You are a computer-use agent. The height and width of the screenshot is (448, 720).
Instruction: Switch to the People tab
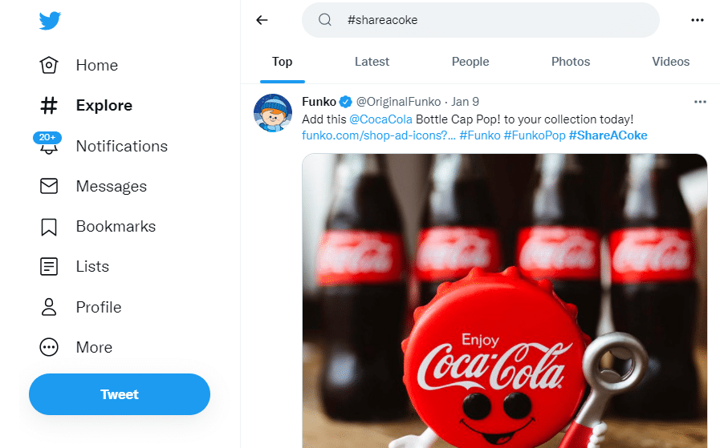470,62
